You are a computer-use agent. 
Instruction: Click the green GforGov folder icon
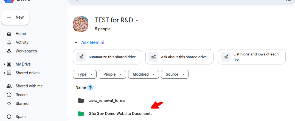81,114
